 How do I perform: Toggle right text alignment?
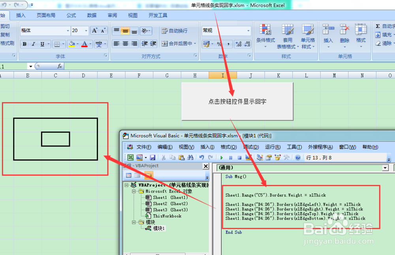tap(134, 43)
